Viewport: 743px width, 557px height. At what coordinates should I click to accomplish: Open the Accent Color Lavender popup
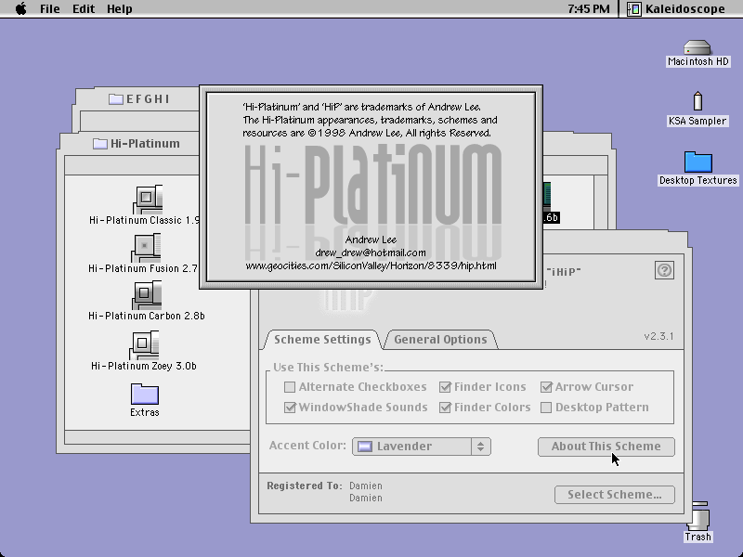[422, 447]
